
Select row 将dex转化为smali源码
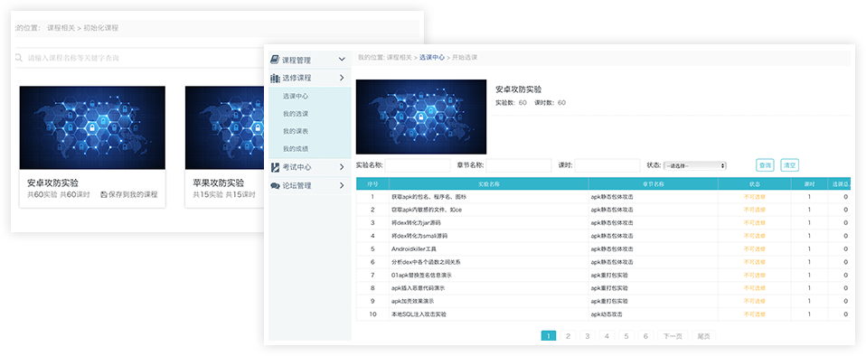(603, 236)
